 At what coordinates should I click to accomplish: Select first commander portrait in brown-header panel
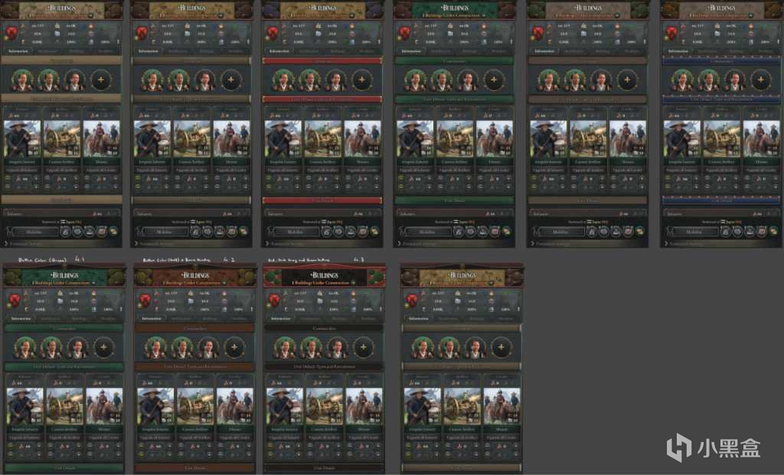click(155, 347)
